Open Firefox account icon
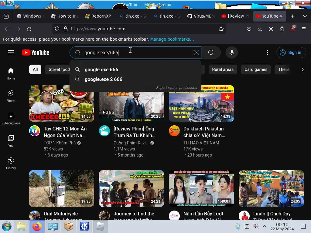The image size is (311, 233). [271, 29]
